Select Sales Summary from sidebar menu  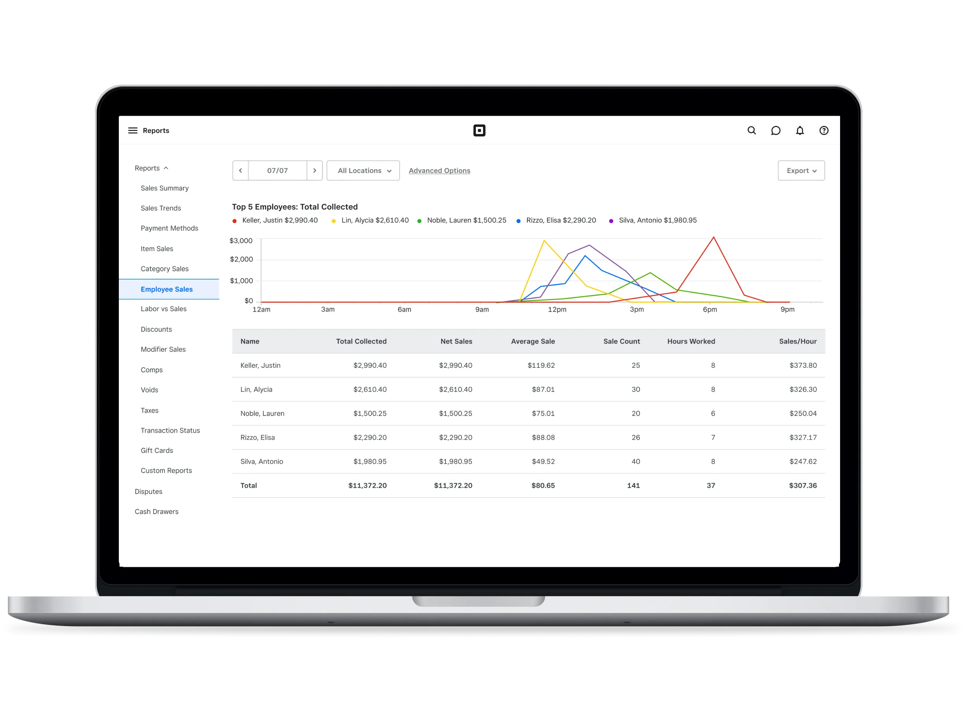click(166, 188)
